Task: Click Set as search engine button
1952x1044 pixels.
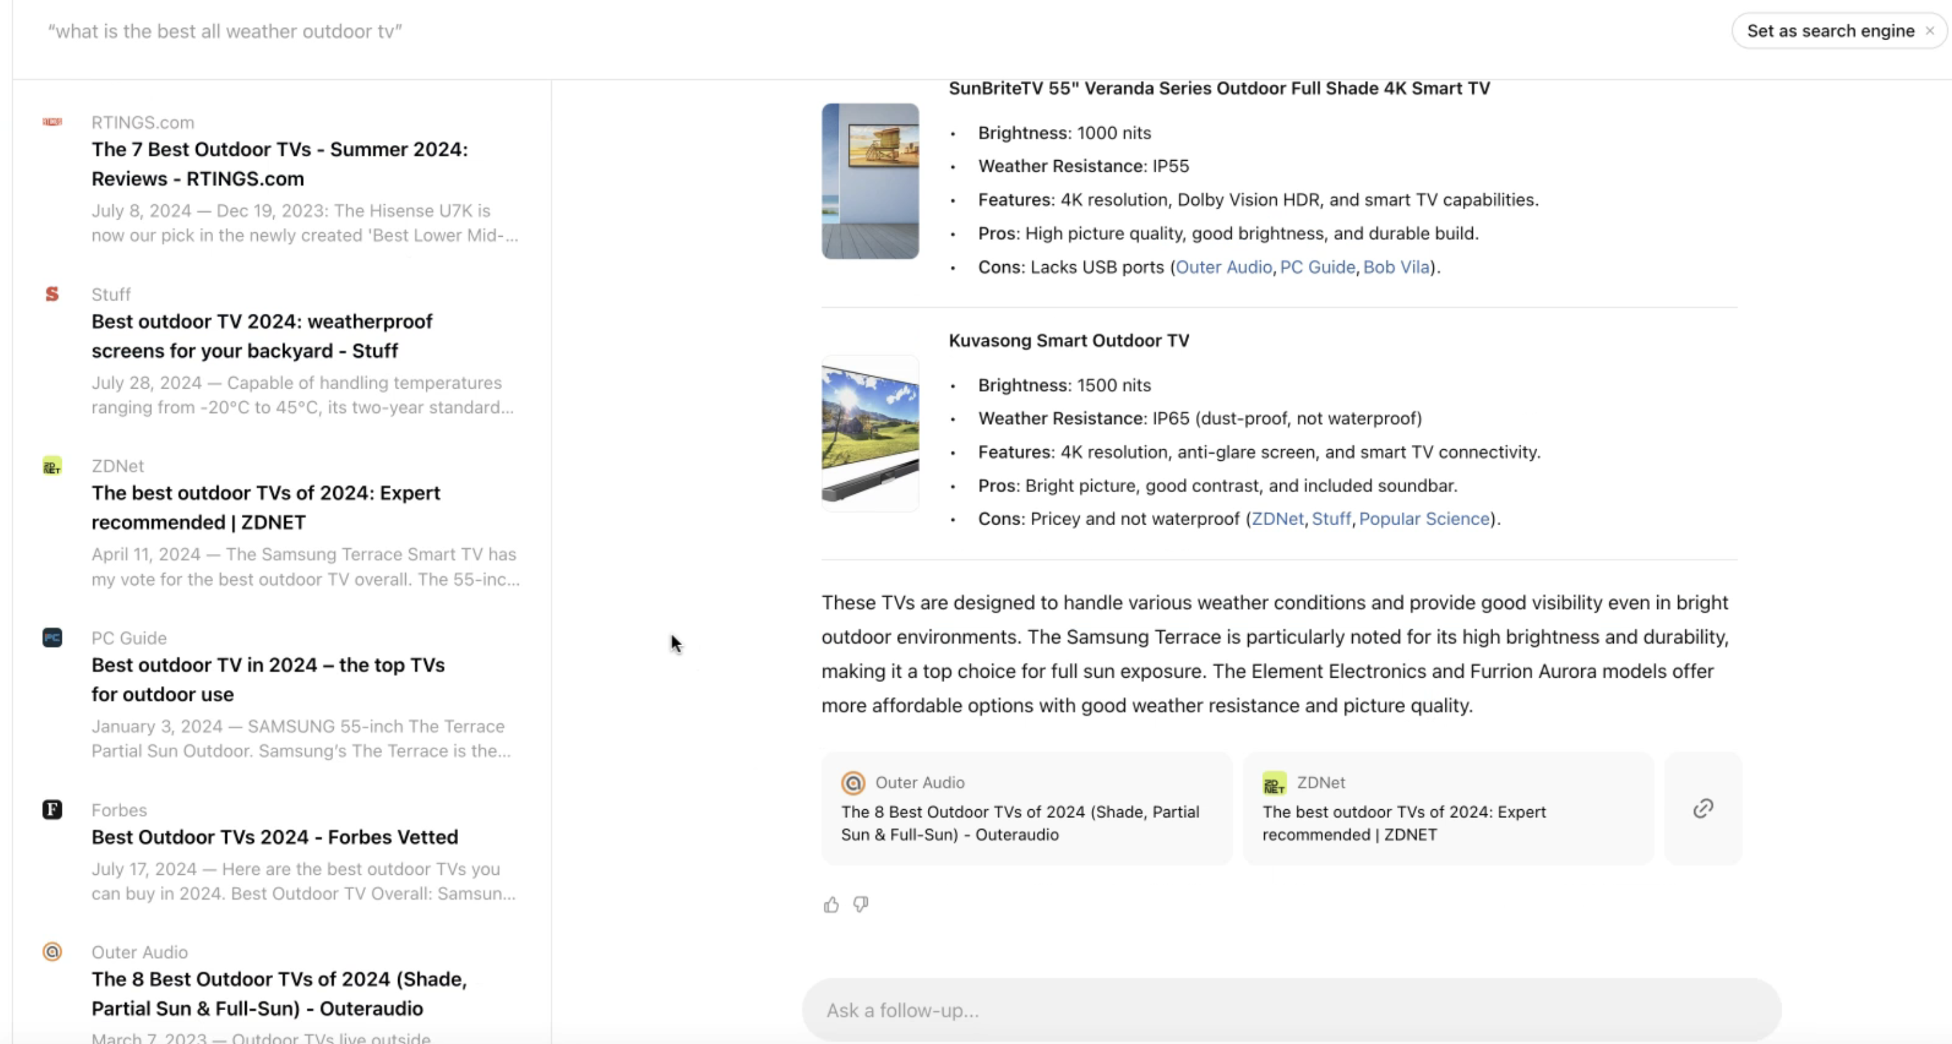Action: [1830, 31]
